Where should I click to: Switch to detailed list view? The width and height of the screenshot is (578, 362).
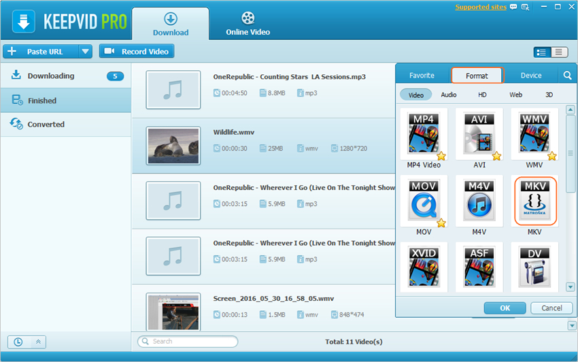click(542, 52)
